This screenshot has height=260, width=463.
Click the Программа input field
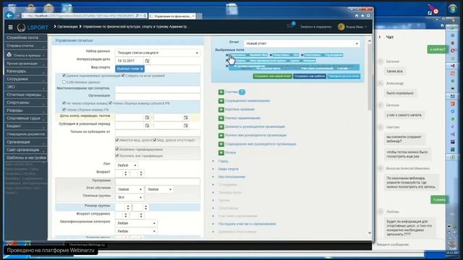point(158,181)
